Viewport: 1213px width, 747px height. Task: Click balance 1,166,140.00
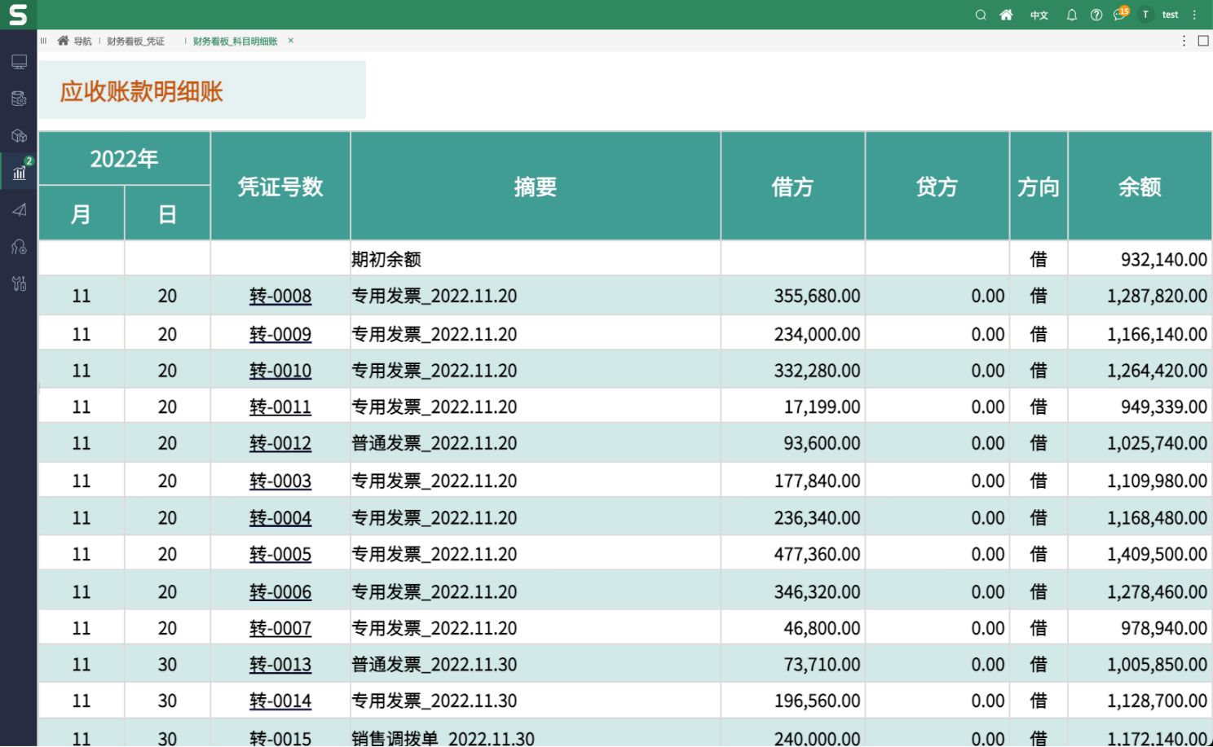[x=1158, y=335]
